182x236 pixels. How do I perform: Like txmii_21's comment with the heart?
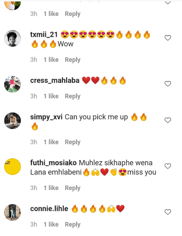click(168, 38)
